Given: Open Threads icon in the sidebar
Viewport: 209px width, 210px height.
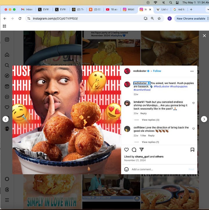Looking at the screenshot, I should [7, 190].
